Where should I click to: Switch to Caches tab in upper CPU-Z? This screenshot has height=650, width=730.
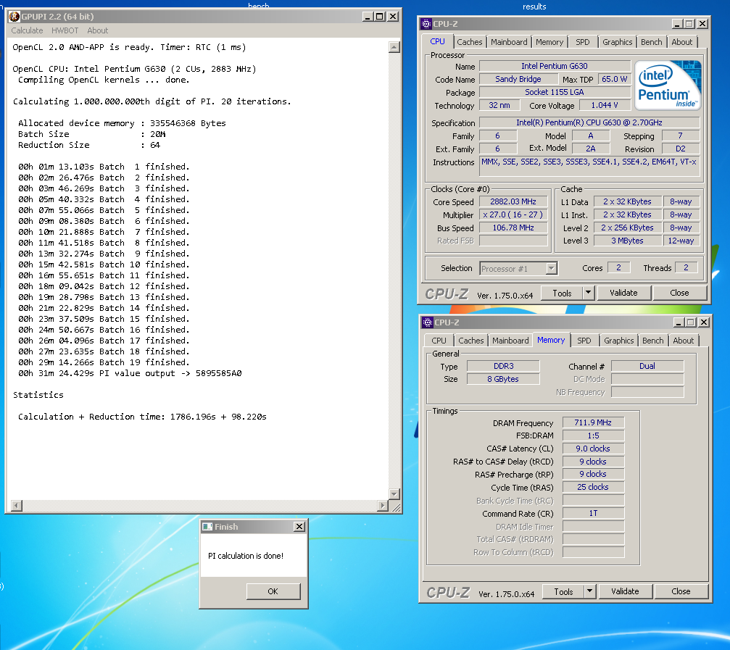pos(469,42)
